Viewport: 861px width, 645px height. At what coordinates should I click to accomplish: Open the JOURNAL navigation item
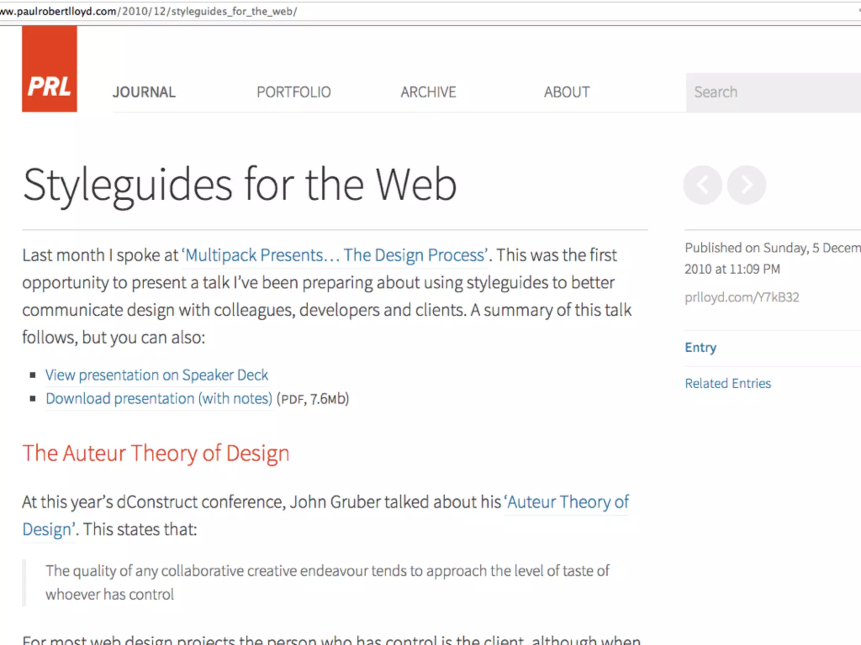click(144, 92)
